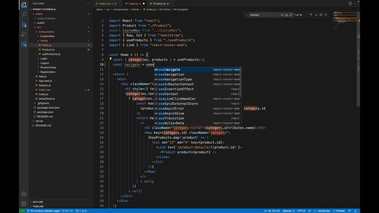
Task: Click the Ln 10, Col cursor position indicator
Action: point(271,211)
